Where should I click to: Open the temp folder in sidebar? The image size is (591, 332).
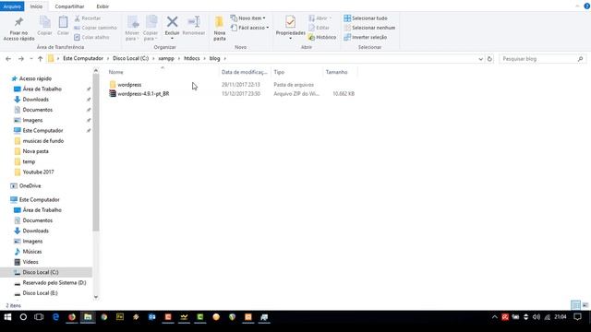pos(29,162)
